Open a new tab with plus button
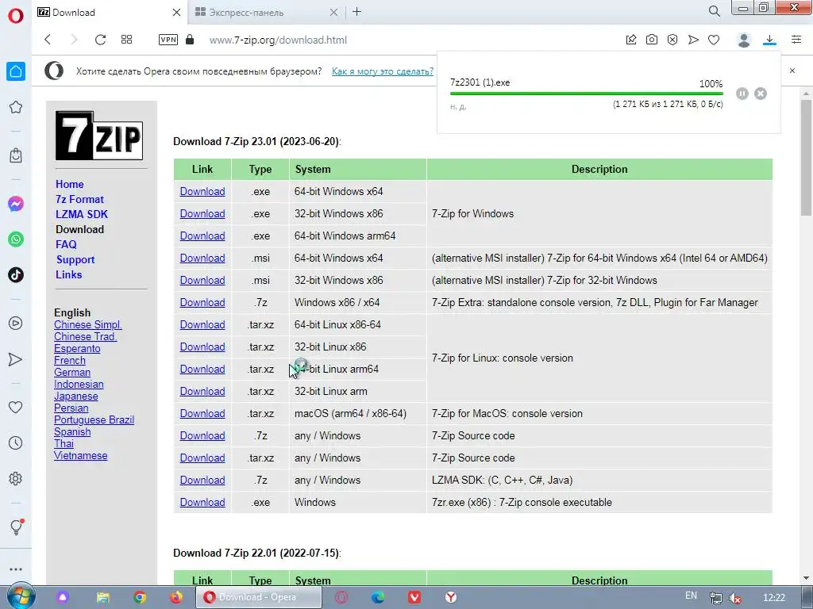The image size is (813, 609). (x=356, y=11)
